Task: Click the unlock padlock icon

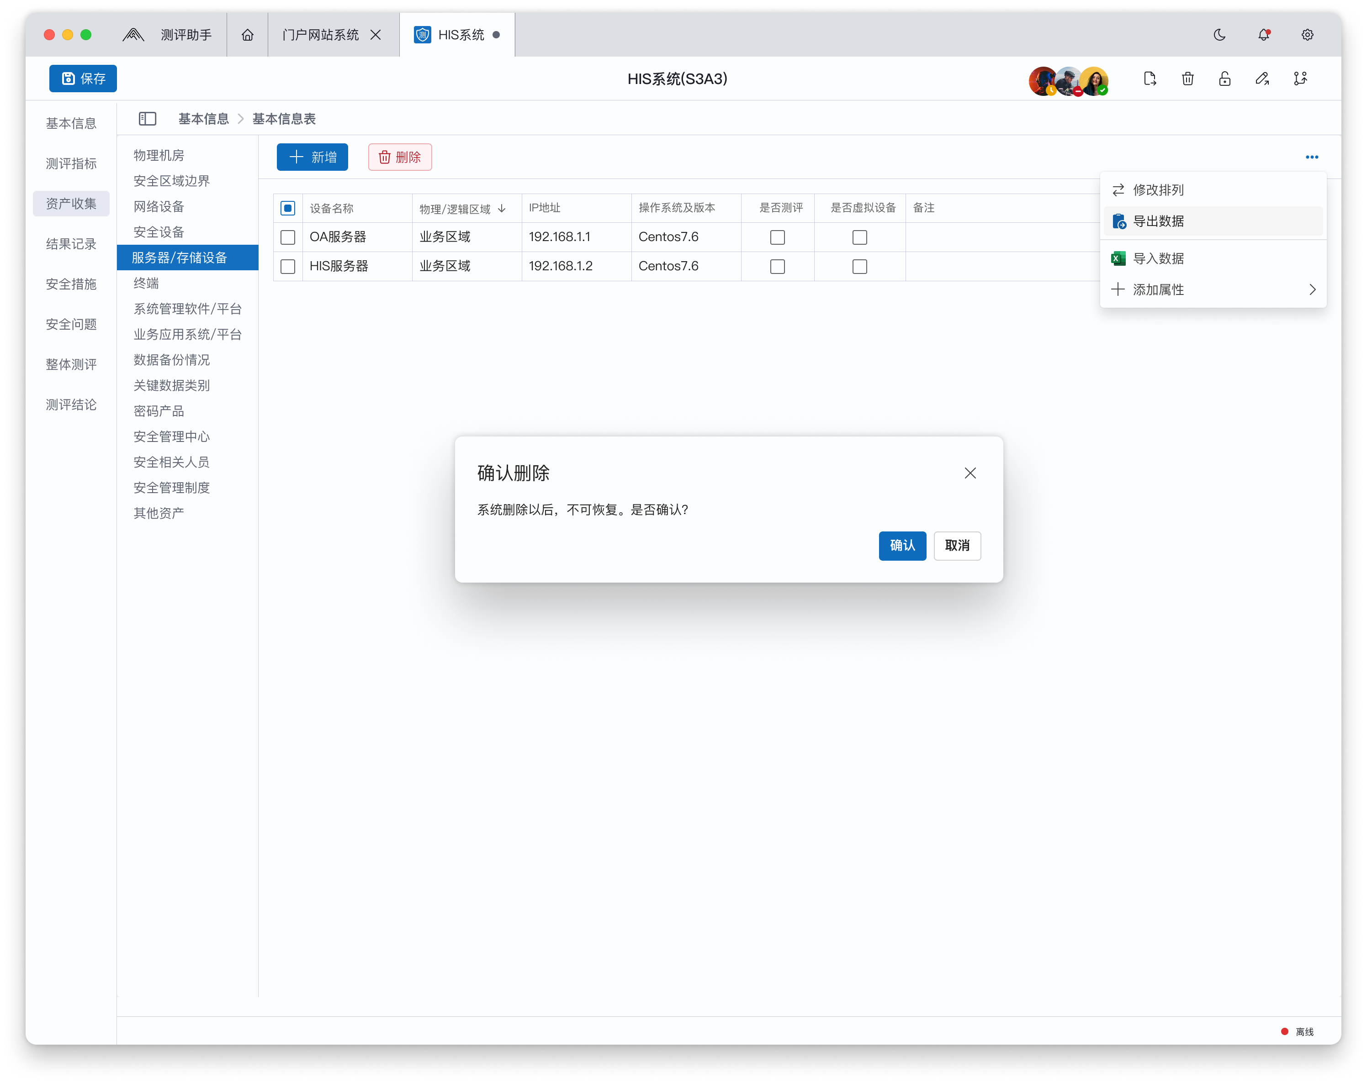Action: (x=1225, y=79)
